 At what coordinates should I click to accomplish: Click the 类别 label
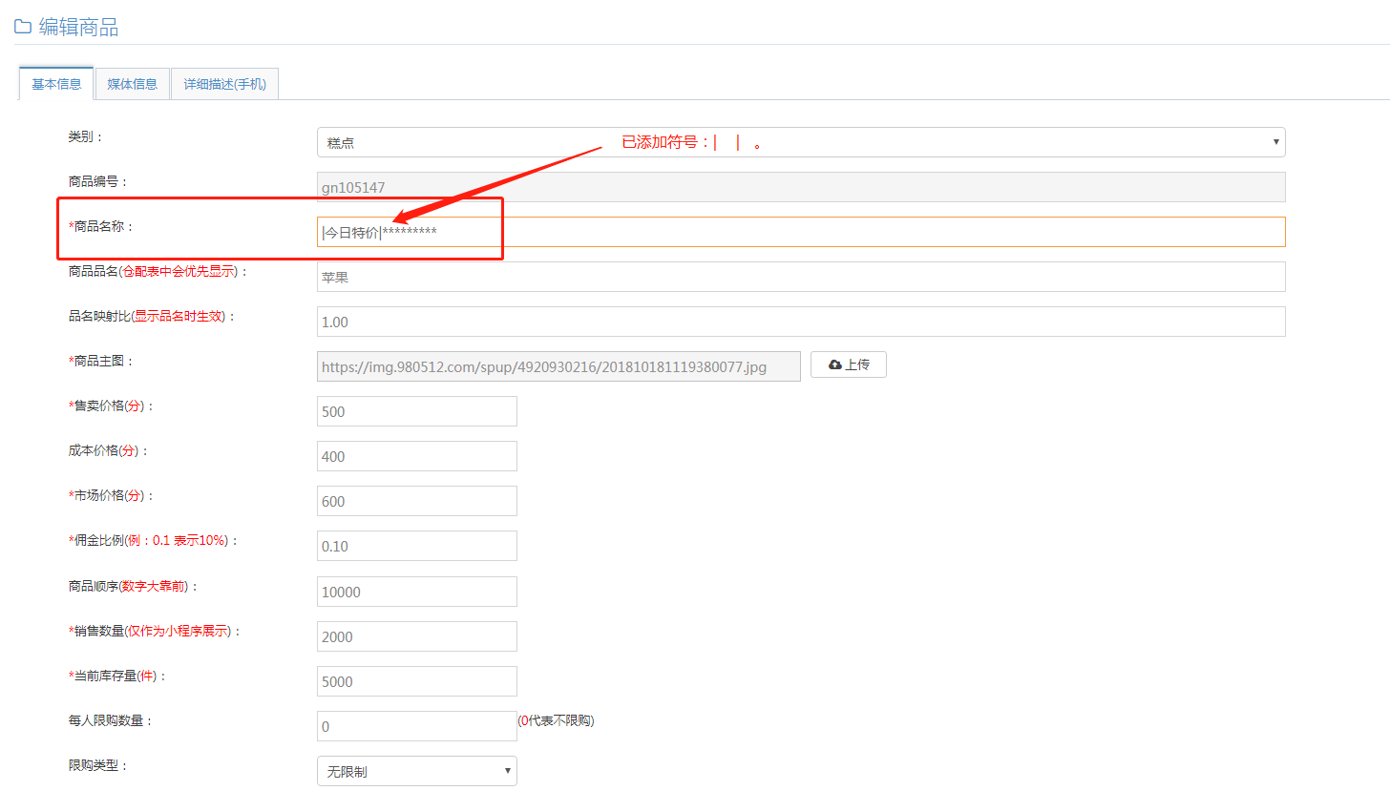click(x=86, y=136)
